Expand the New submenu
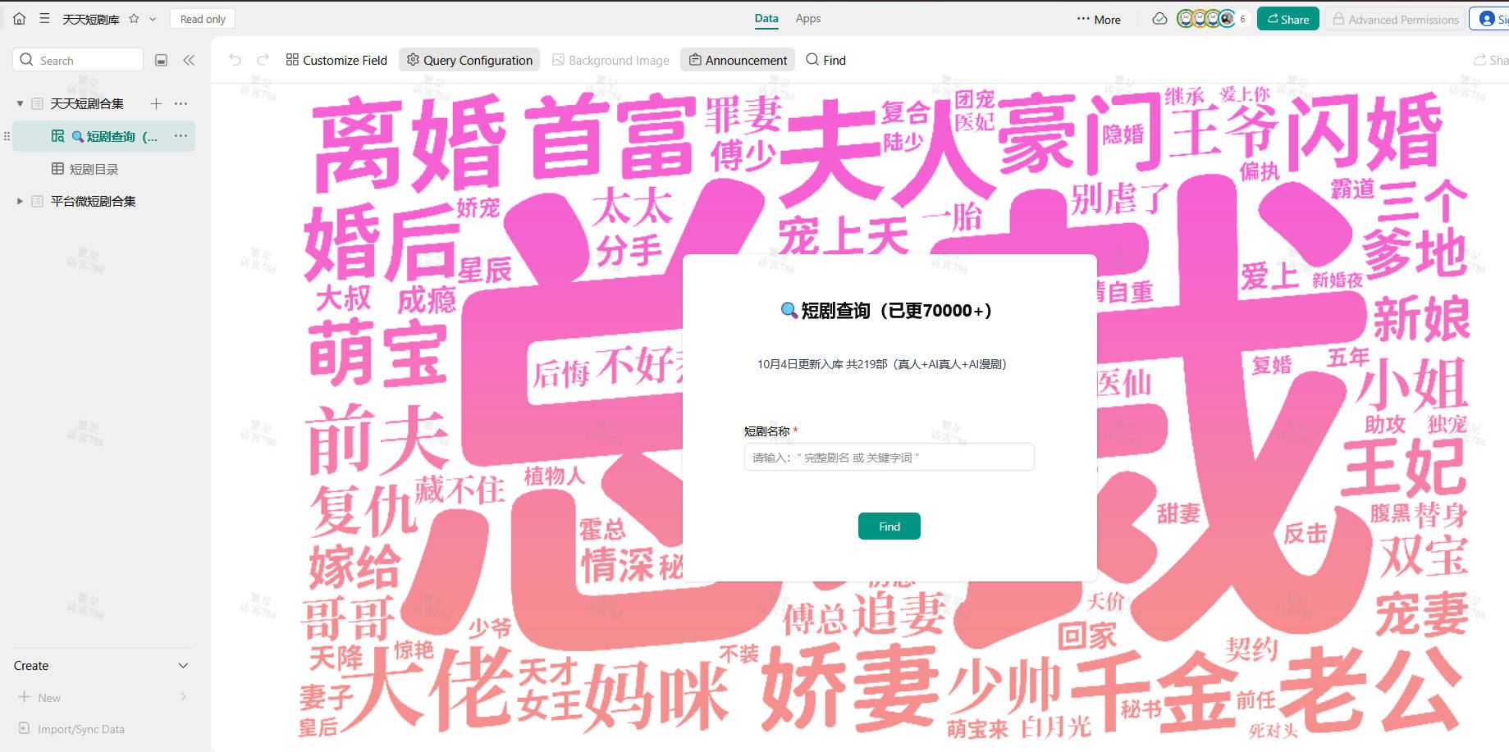This screenshot has height=752, width=1509. coord(183,697)
